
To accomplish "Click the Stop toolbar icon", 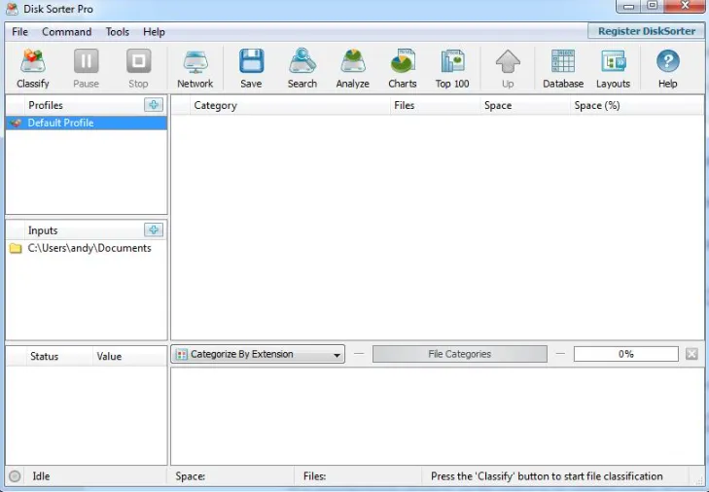I will [x=138, y=61].
